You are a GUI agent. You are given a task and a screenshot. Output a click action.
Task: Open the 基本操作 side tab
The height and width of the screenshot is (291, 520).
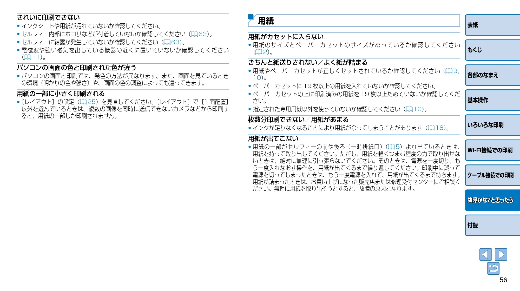click(x=492, y=100)
